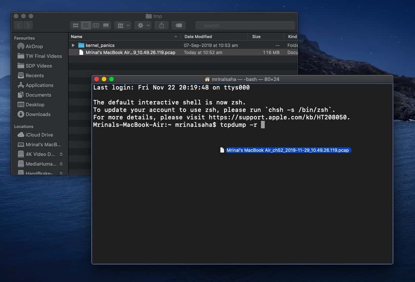415x282 pixels.
Task: Switch Finder to list view
Action: [x=86, y=25]
